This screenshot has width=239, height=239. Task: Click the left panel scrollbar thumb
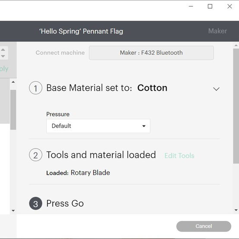click(x=13, y=110)
